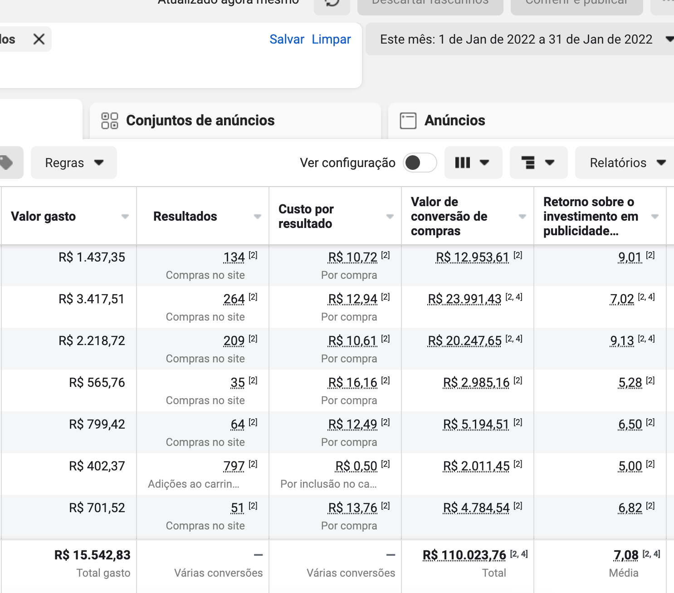Open the Relatórios dropdown
Screen dimensions: 674x593
(625, 163)
